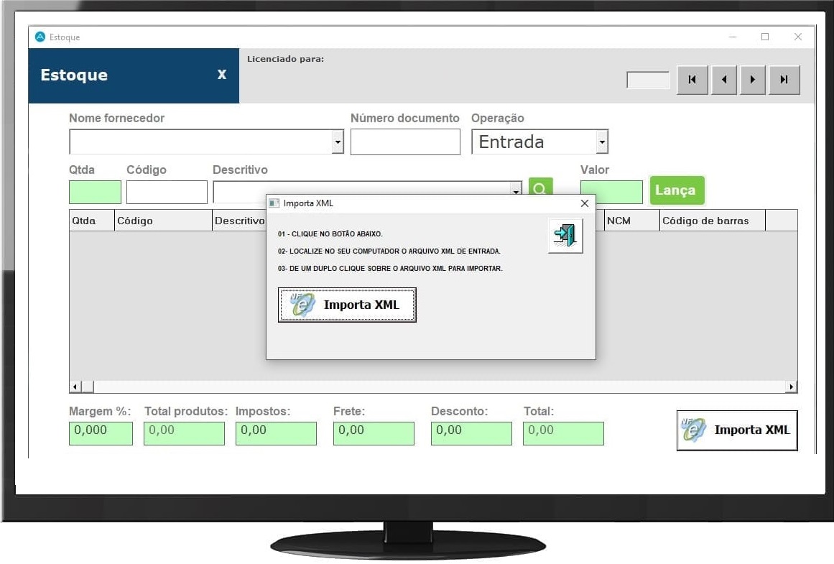Close the Importa XML dialog
This screenshot has width=834, height=564.
pos(584,203)
